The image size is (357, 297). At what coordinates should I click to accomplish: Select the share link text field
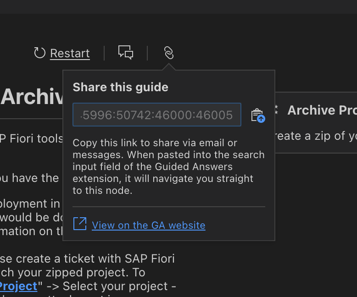tap(157, 115)
